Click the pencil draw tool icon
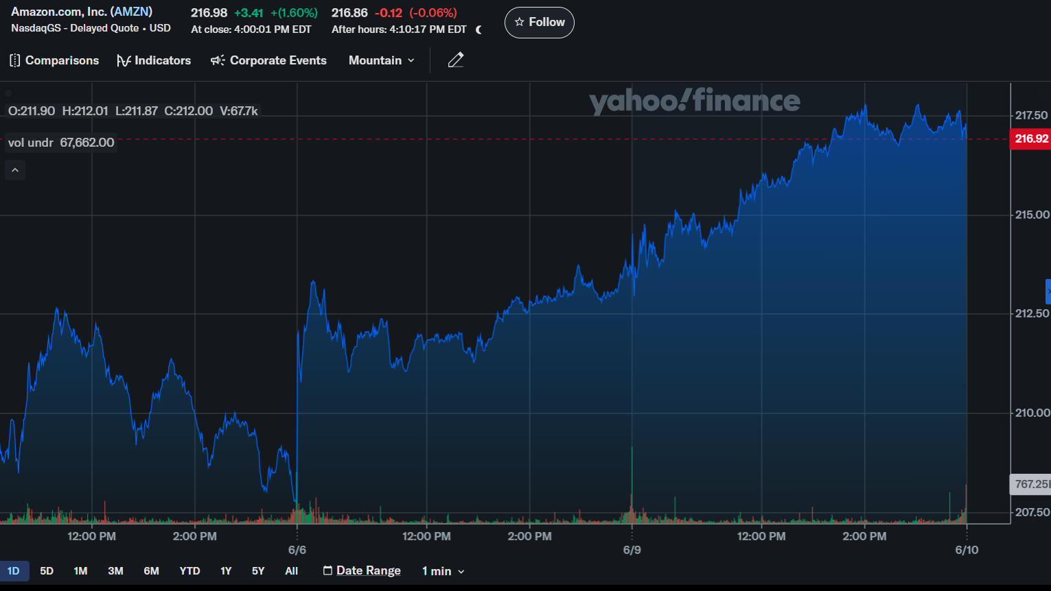 456,60
